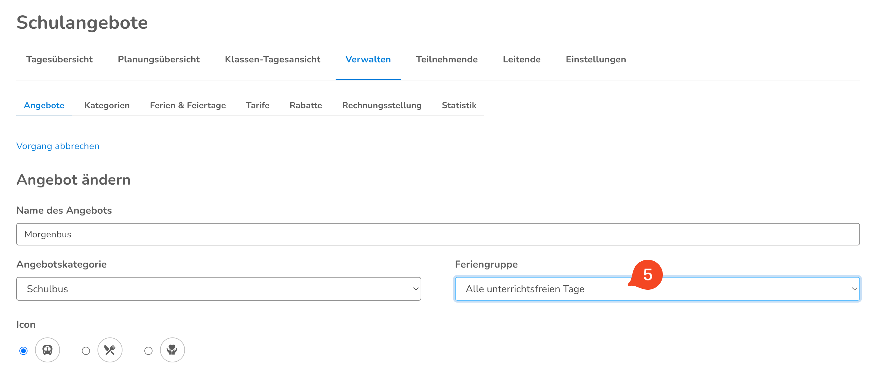The image size is (880, 373).
Task: Click the bus icon
Action: [x=47, y=350]
